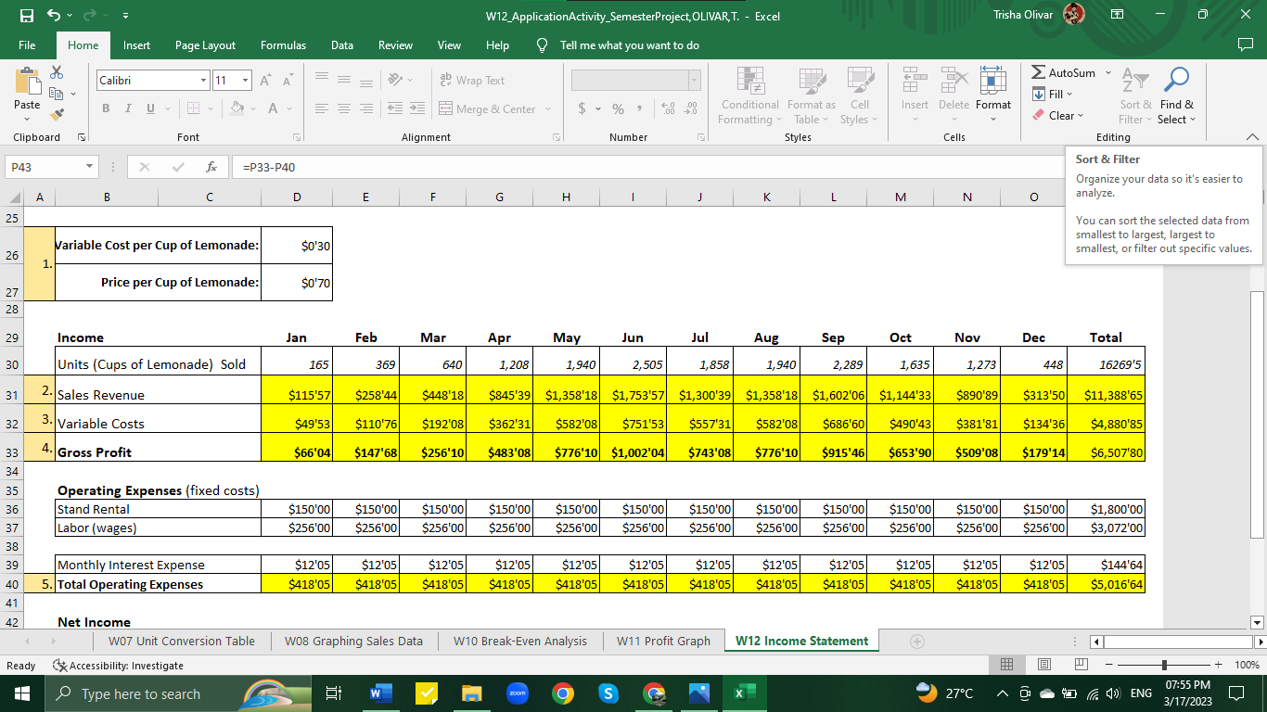Click the Save icon in the title bar

[27, 15]
